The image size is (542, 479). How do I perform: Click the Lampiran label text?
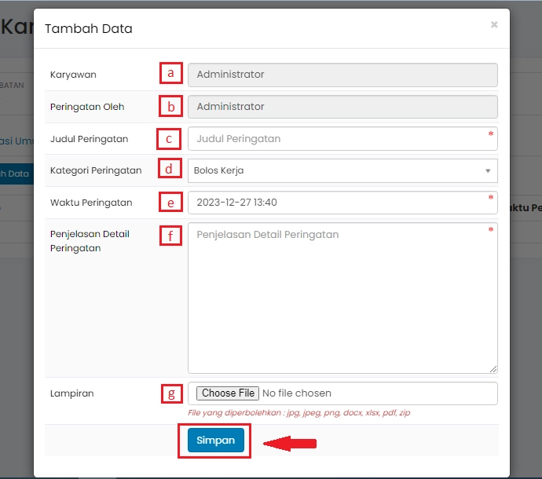tap(71, 393)
